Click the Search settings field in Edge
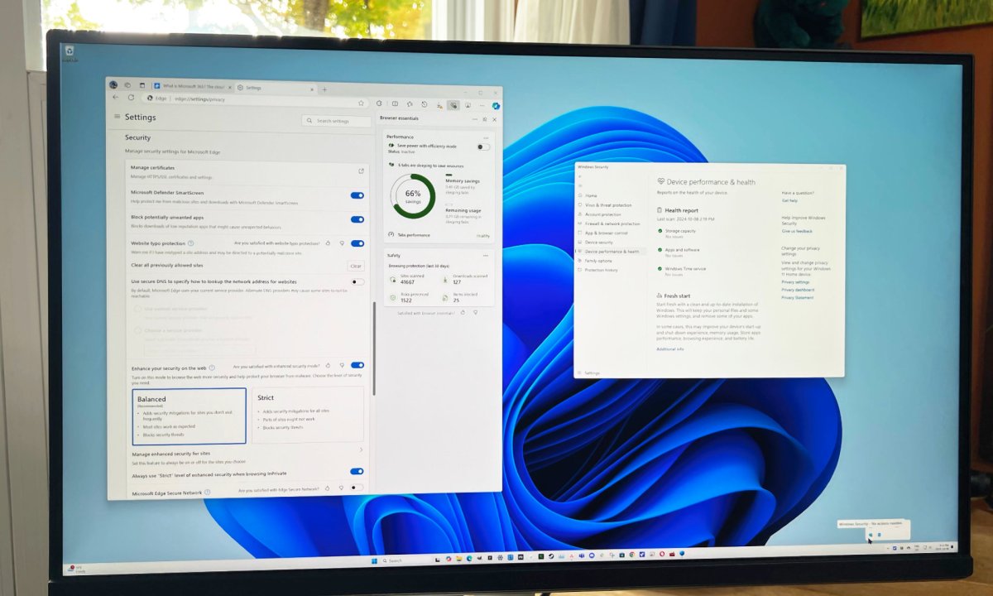Screen dimensions: 993x596 tap(336, 121)
